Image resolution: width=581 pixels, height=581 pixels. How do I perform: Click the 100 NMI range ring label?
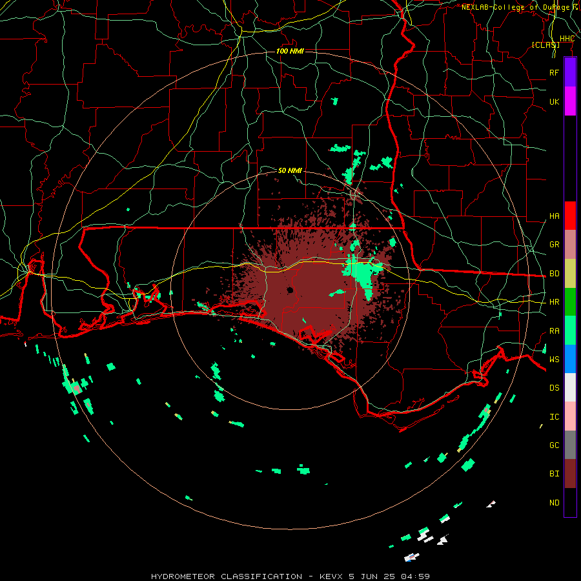pos(290,51)
